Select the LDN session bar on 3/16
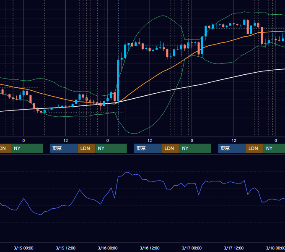This screenshot has width=285, height=252. 171,148
